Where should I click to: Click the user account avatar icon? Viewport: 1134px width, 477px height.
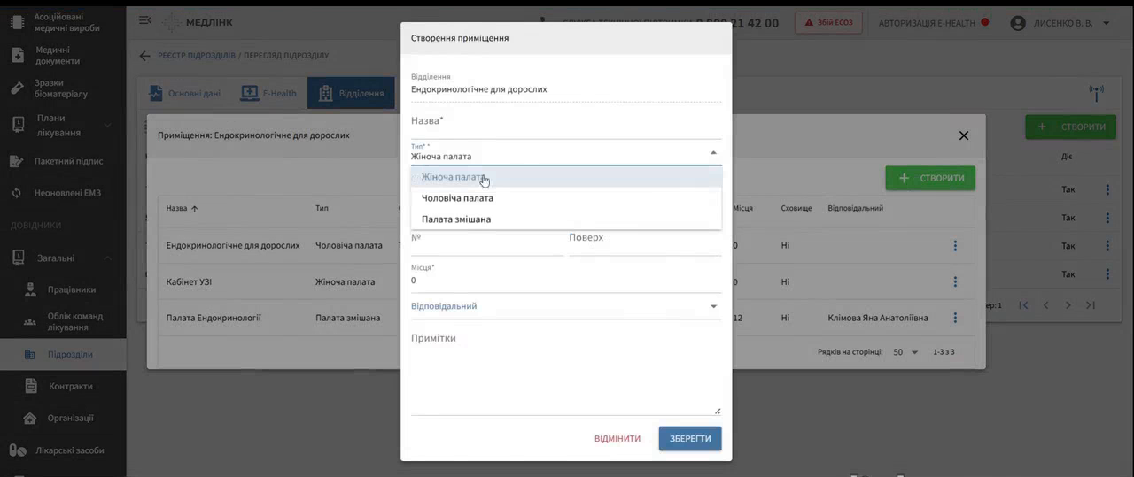click(1018, 23)
